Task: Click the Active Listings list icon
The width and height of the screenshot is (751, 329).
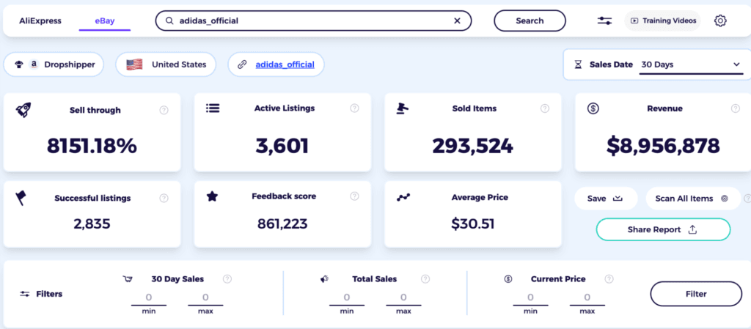Action: pos(213,108)
